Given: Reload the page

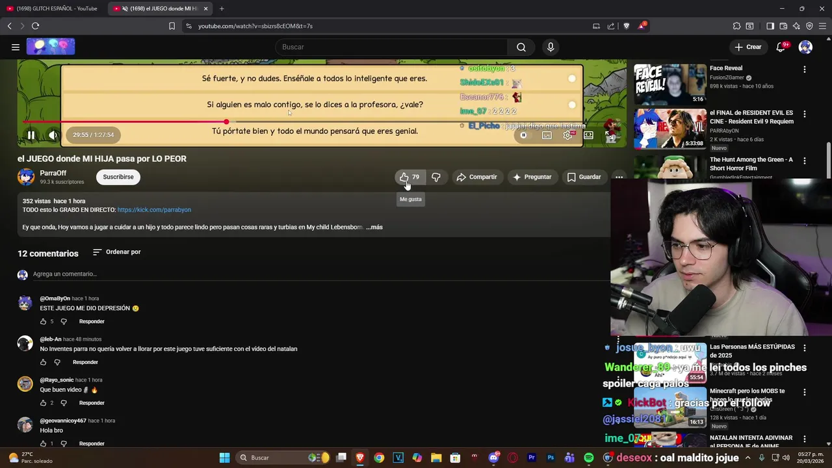Looking at the screenshot, I should [x=35, y=26].
